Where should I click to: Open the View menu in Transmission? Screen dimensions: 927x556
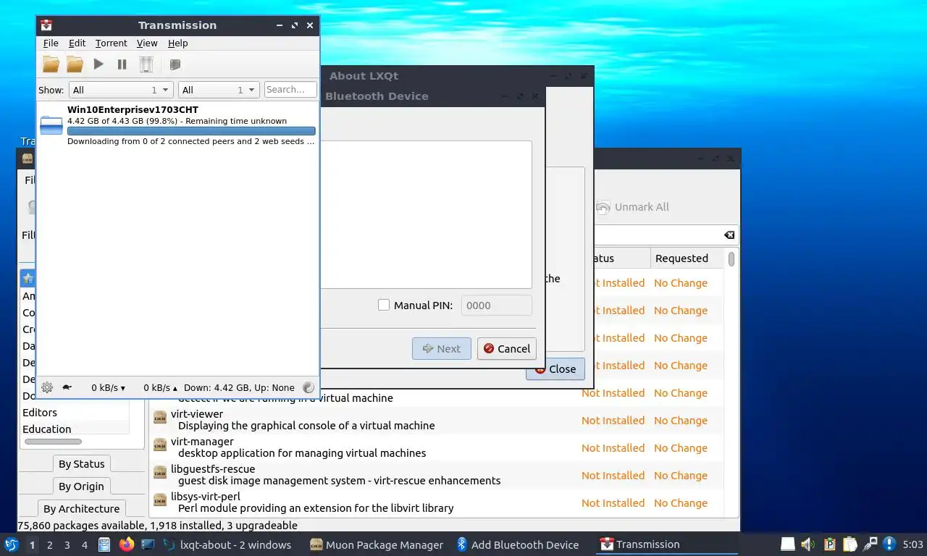(147, 43)
